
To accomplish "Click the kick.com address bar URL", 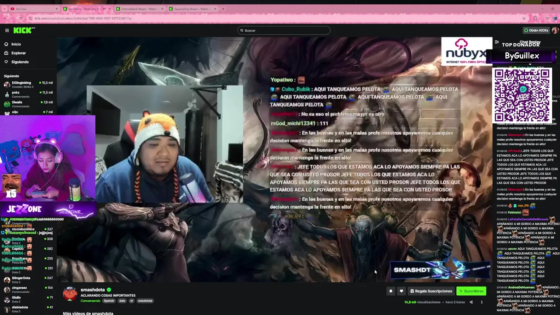I will pos(83,18).
